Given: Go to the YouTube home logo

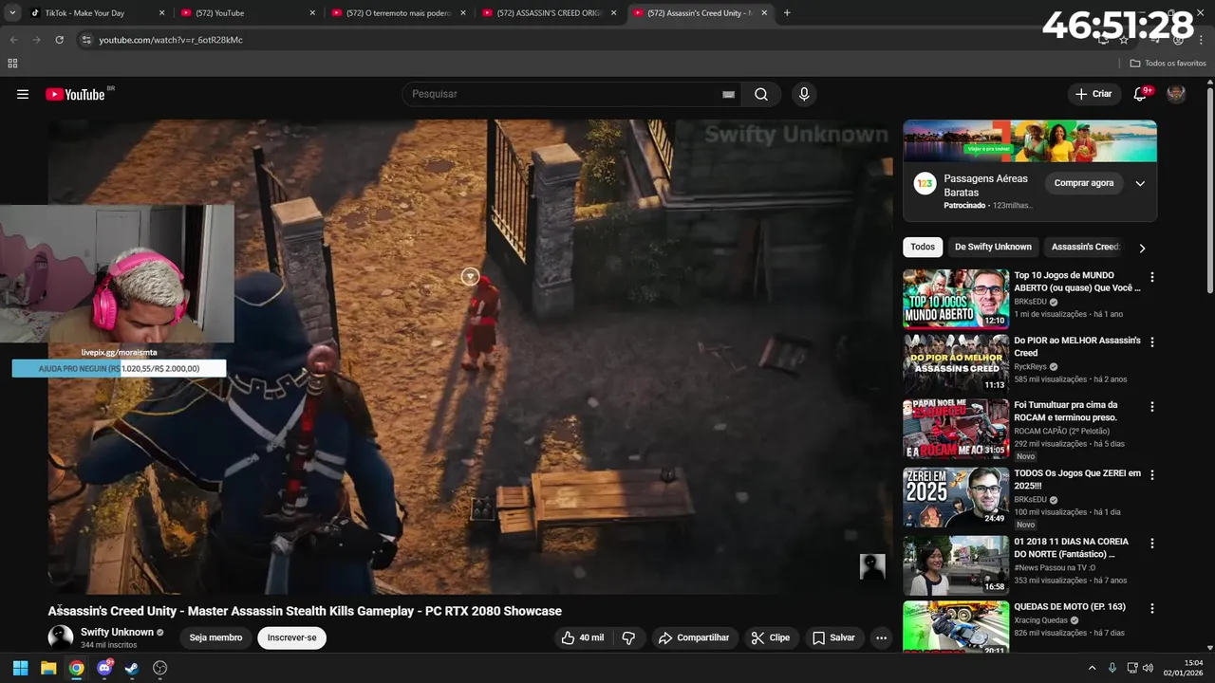Looking at the screenshot, I should pos(75,94).
